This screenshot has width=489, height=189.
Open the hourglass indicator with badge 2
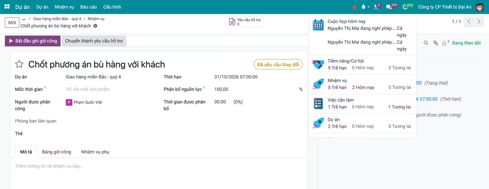(377, 7)
